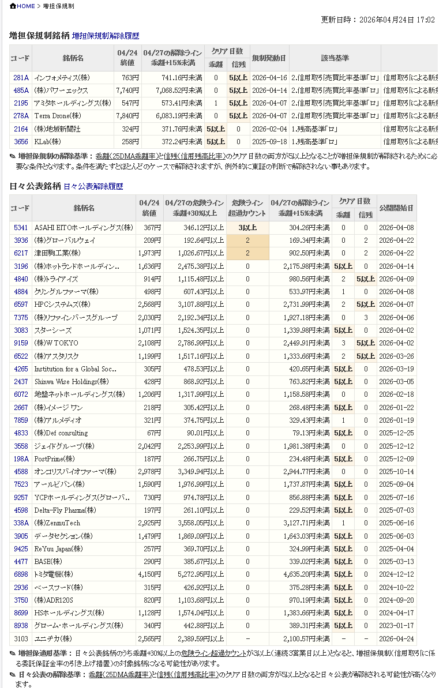Open stock code 338A ZenmuTech

click(x=21, y=523)
